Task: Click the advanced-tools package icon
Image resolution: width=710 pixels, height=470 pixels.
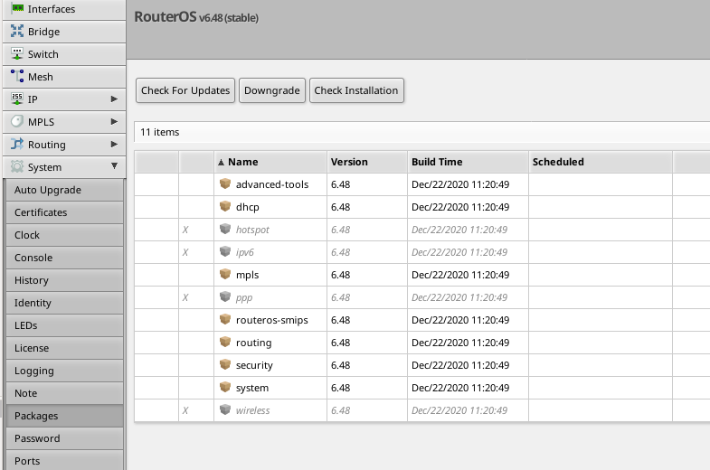Action: tap(225, 183)
